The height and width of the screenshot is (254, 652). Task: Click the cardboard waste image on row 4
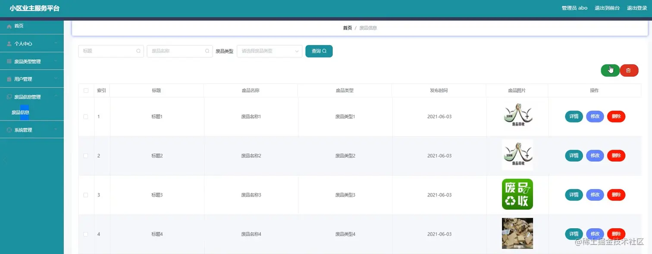pos(517,233)
